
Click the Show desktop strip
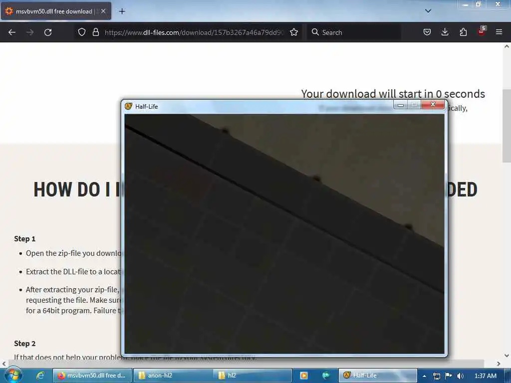(507, 376)
